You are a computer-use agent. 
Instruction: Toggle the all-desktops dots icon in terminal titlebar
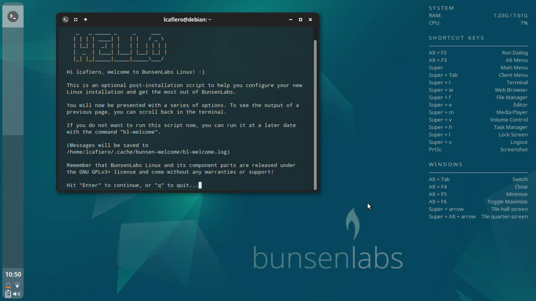[x=76, y=20]
